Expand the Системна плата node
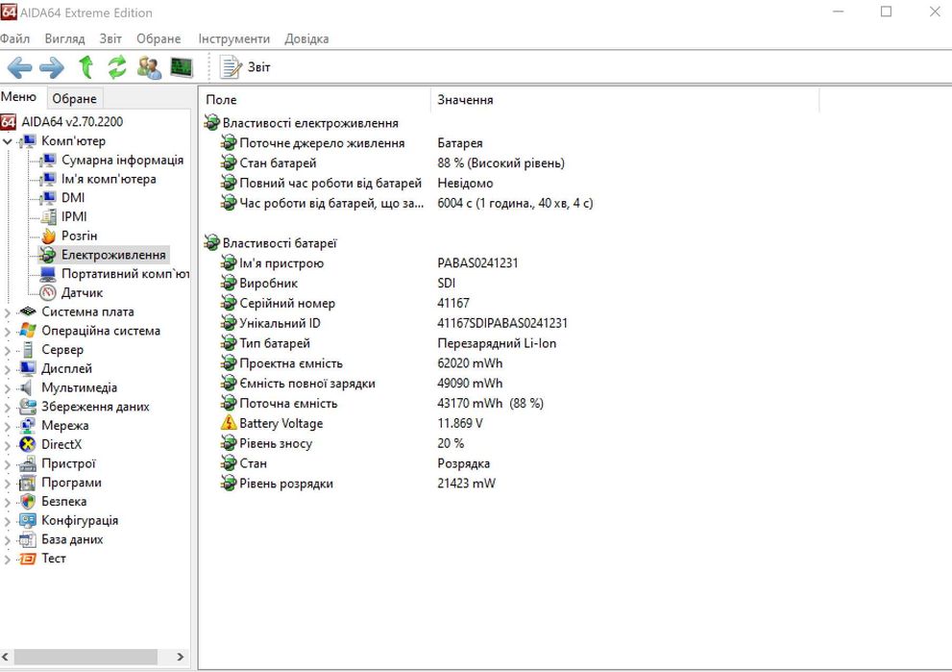Image resolution: width=952 pixels, height=672 pixels. (8, 312)
